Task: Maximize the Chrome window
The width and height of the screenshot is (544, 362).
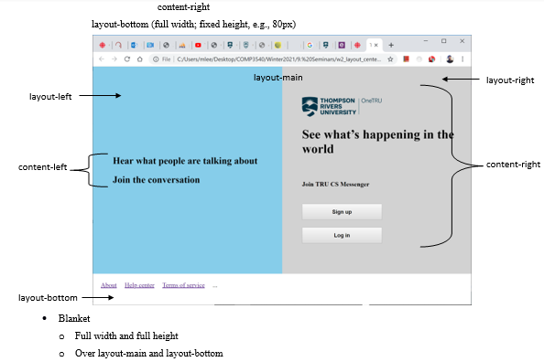Action: pos(444,41)
